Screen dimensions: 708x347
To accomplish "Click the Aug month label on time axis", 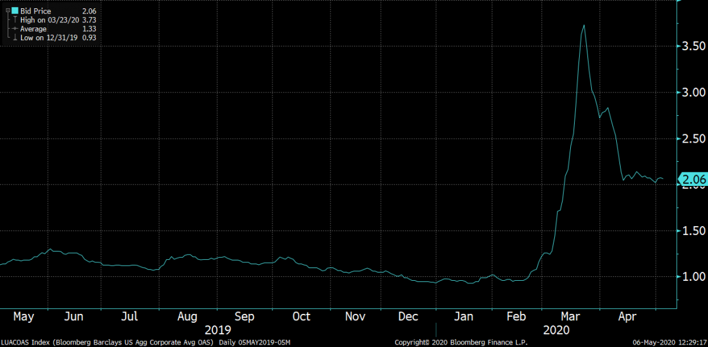I will (x=188, y=316).
